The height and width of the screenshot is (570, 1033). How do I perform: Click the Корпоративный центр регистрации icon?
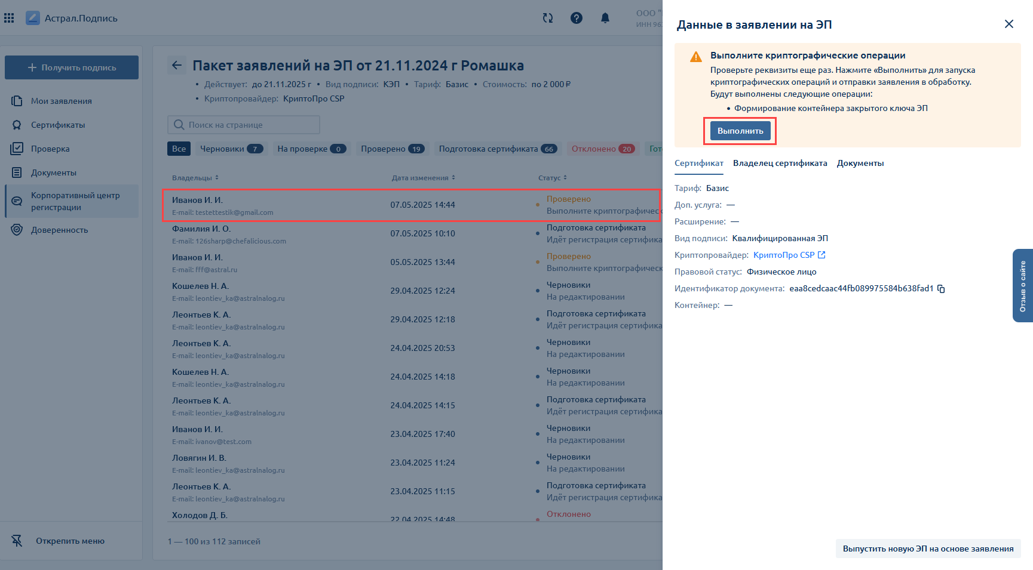17,201
